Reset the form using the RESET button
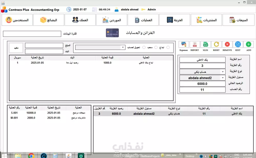Image resolution: width=256 pixels, height=158 pixels. coord(216,44)
